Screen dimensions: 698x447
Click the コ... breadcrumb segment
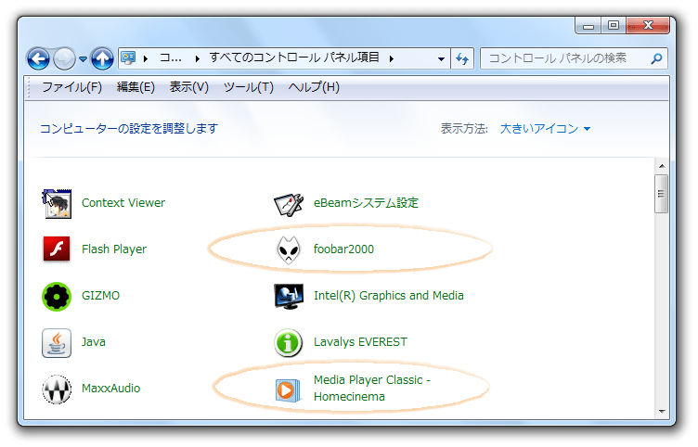[171, 58]
